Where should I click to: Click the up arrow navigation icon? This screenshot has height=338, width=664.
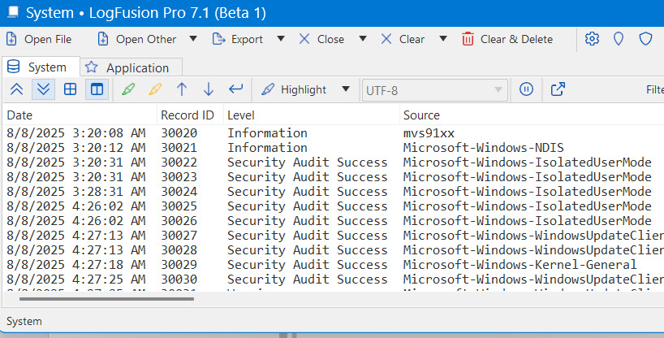[x=182, y=89]
